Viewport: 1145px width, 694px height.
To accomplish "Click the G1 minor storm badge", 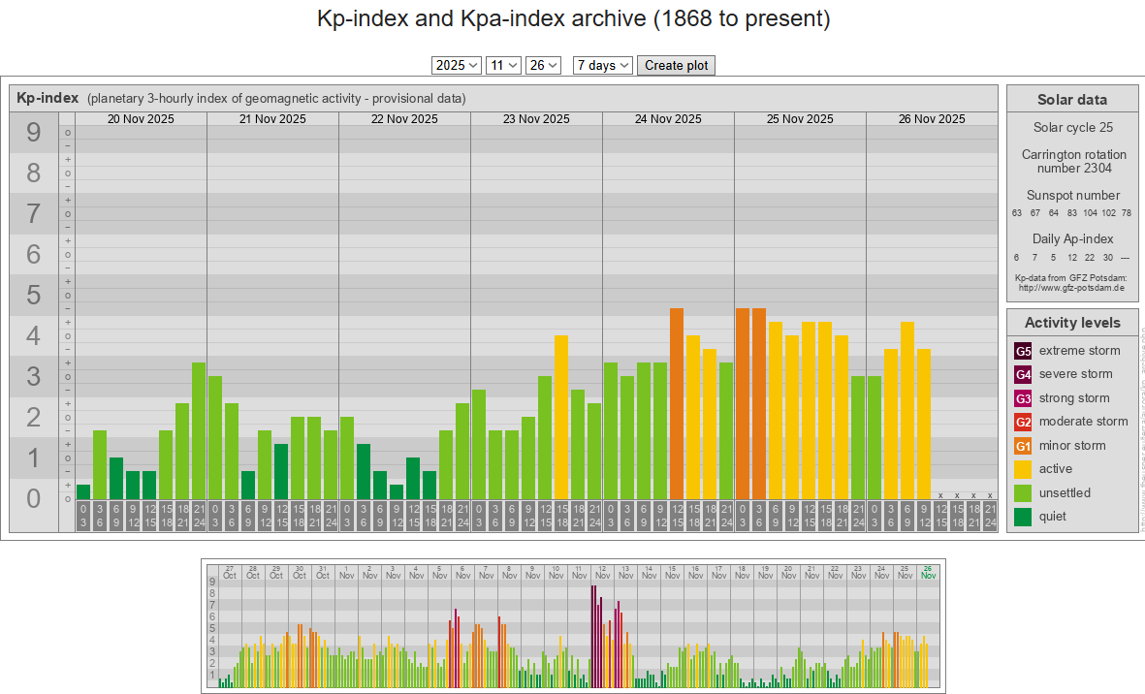I will click(1023, 446).
